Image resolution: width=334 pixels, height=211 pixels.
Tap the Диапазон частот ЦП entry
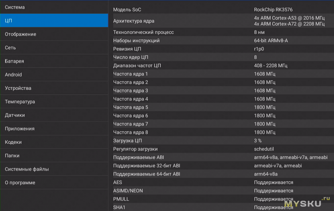coord(221,66)
